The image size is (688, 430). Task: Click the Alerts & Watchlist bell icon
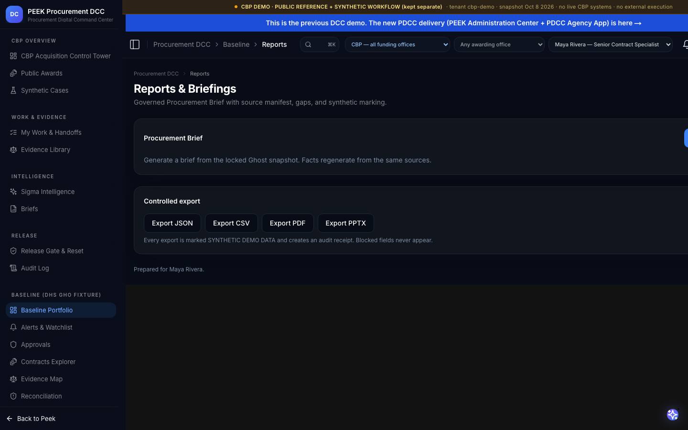[x=13, y=327]
